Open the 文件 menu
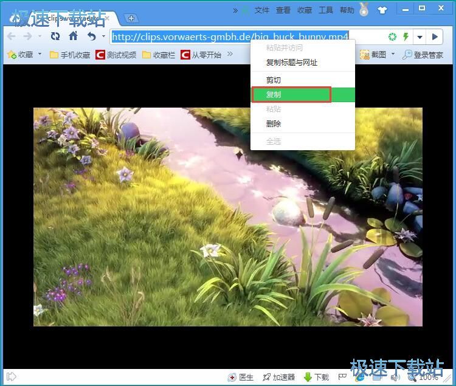 point(261,10)
